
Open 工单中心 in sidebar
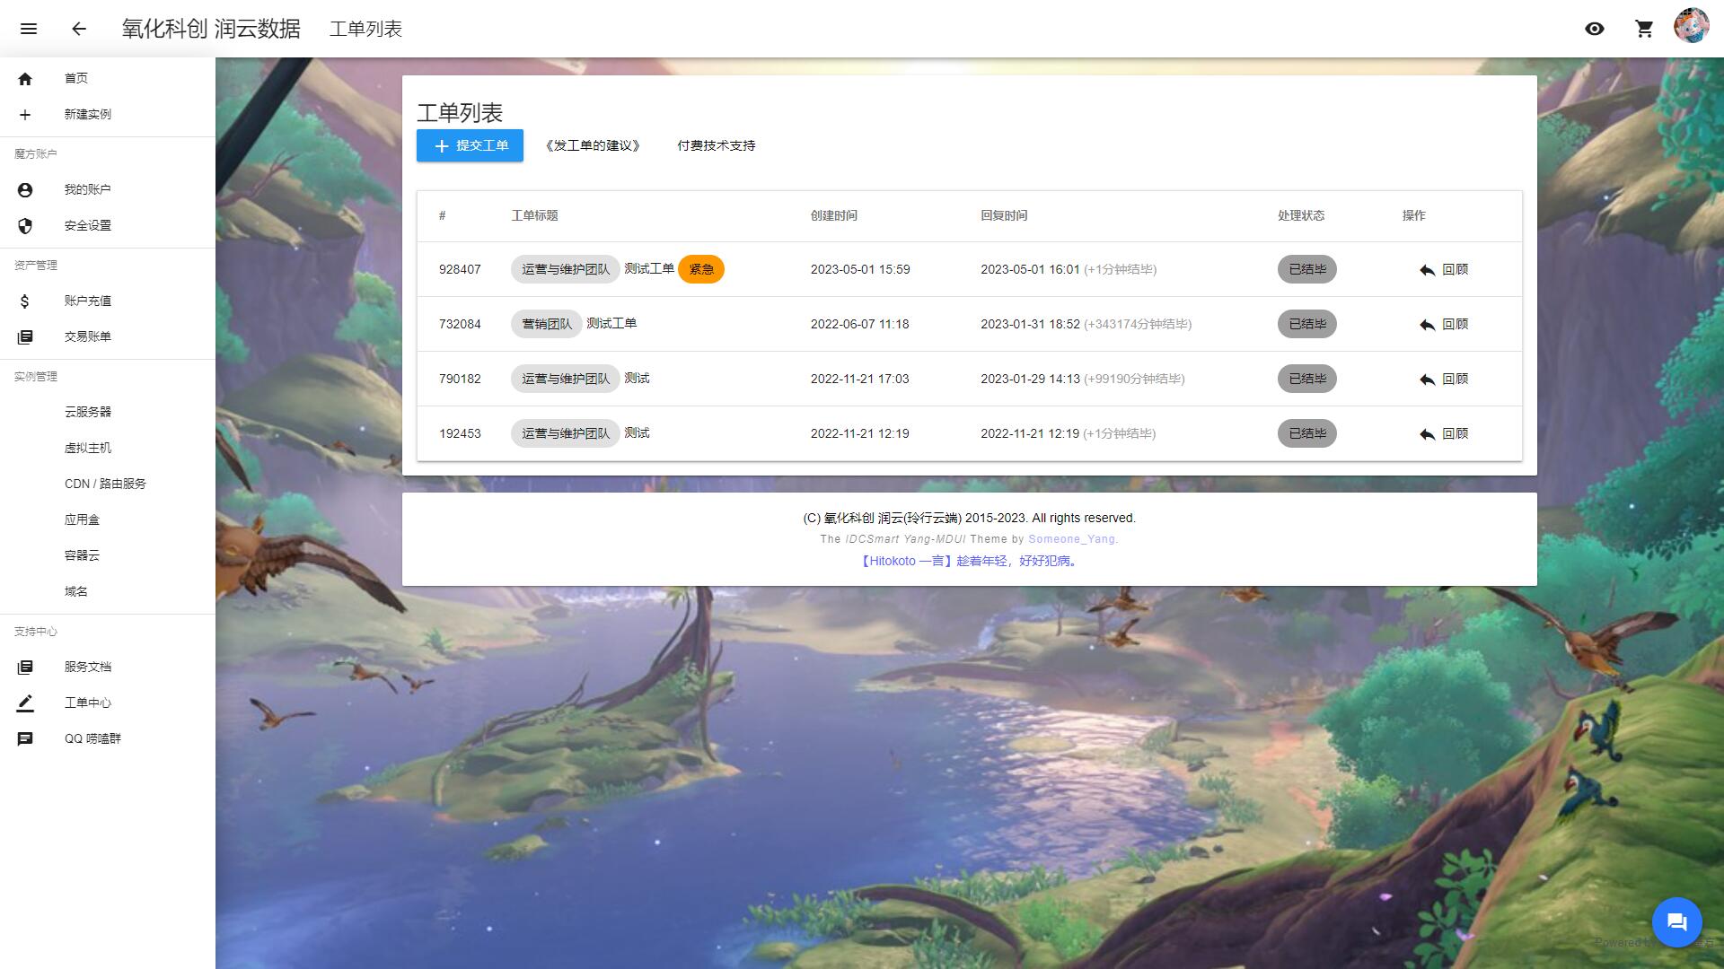pyautogui.click(x=108, y=703)
